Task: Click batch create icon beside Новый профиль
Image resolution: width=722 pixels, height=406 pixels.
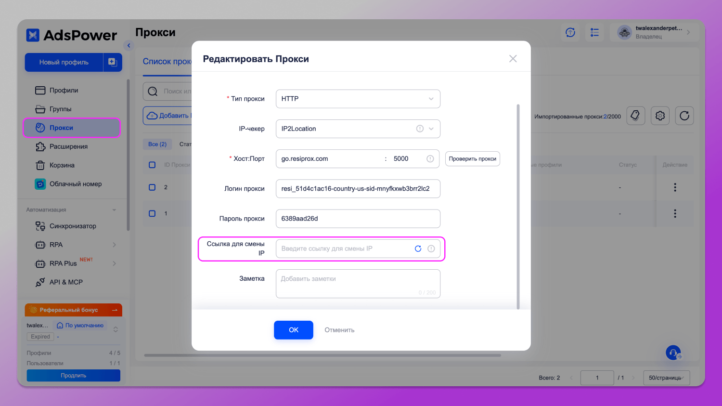Action: click(112, 62)
